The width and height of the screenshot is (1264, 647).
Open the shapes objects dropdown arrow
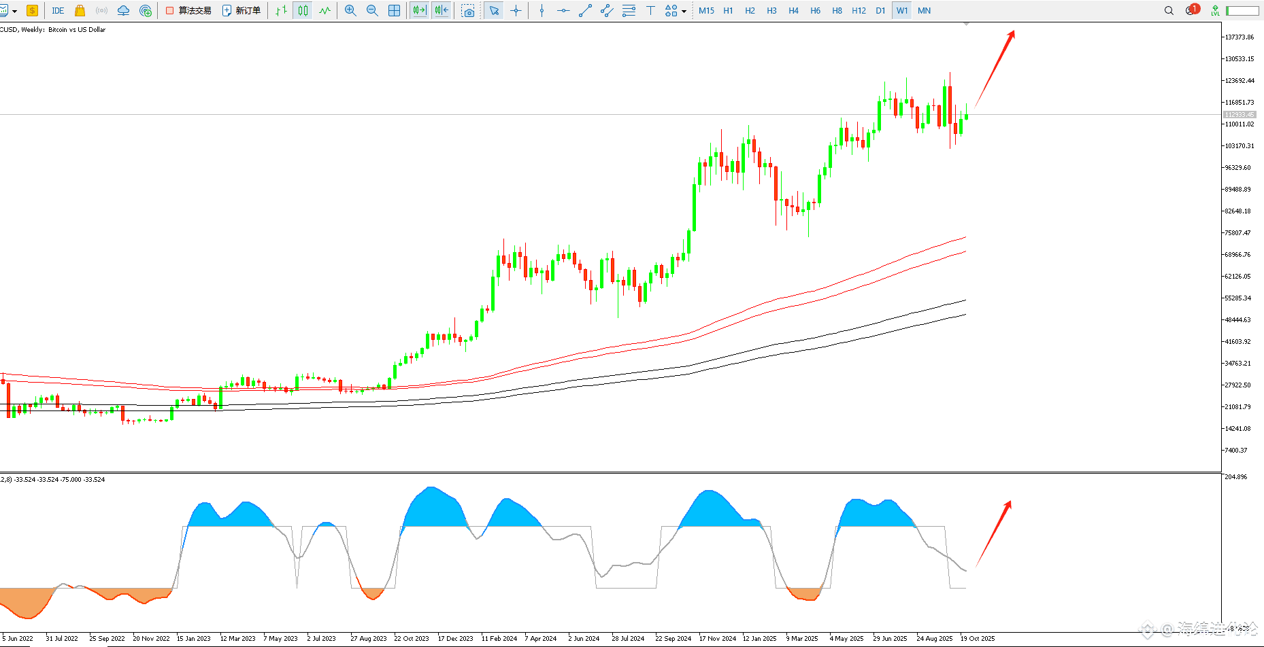pyautogui.click(x=684, y=12)
